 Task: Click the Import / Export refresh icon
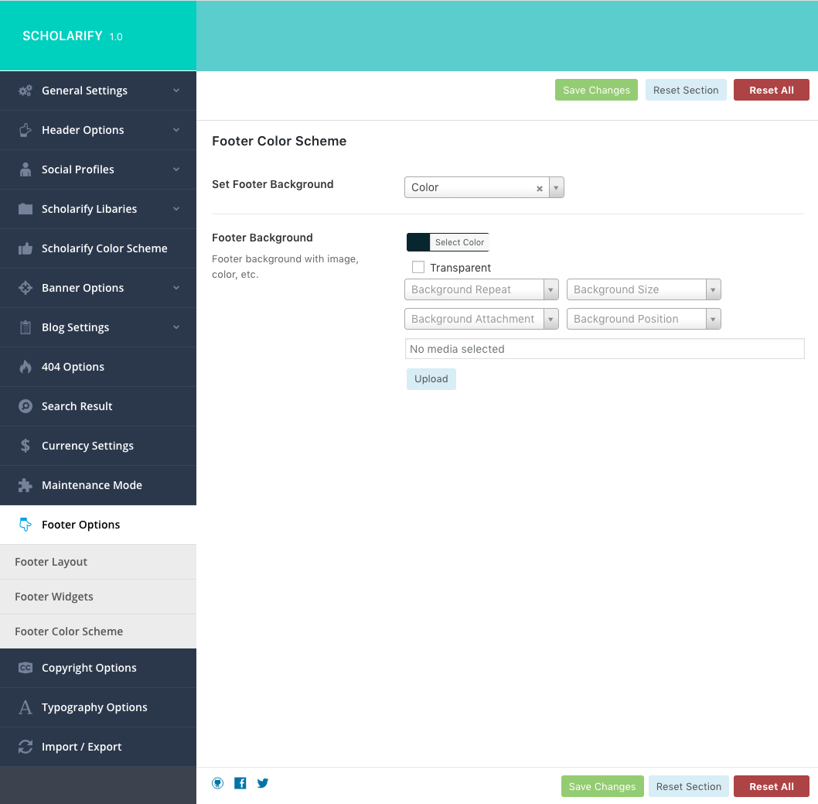(26, 747)
